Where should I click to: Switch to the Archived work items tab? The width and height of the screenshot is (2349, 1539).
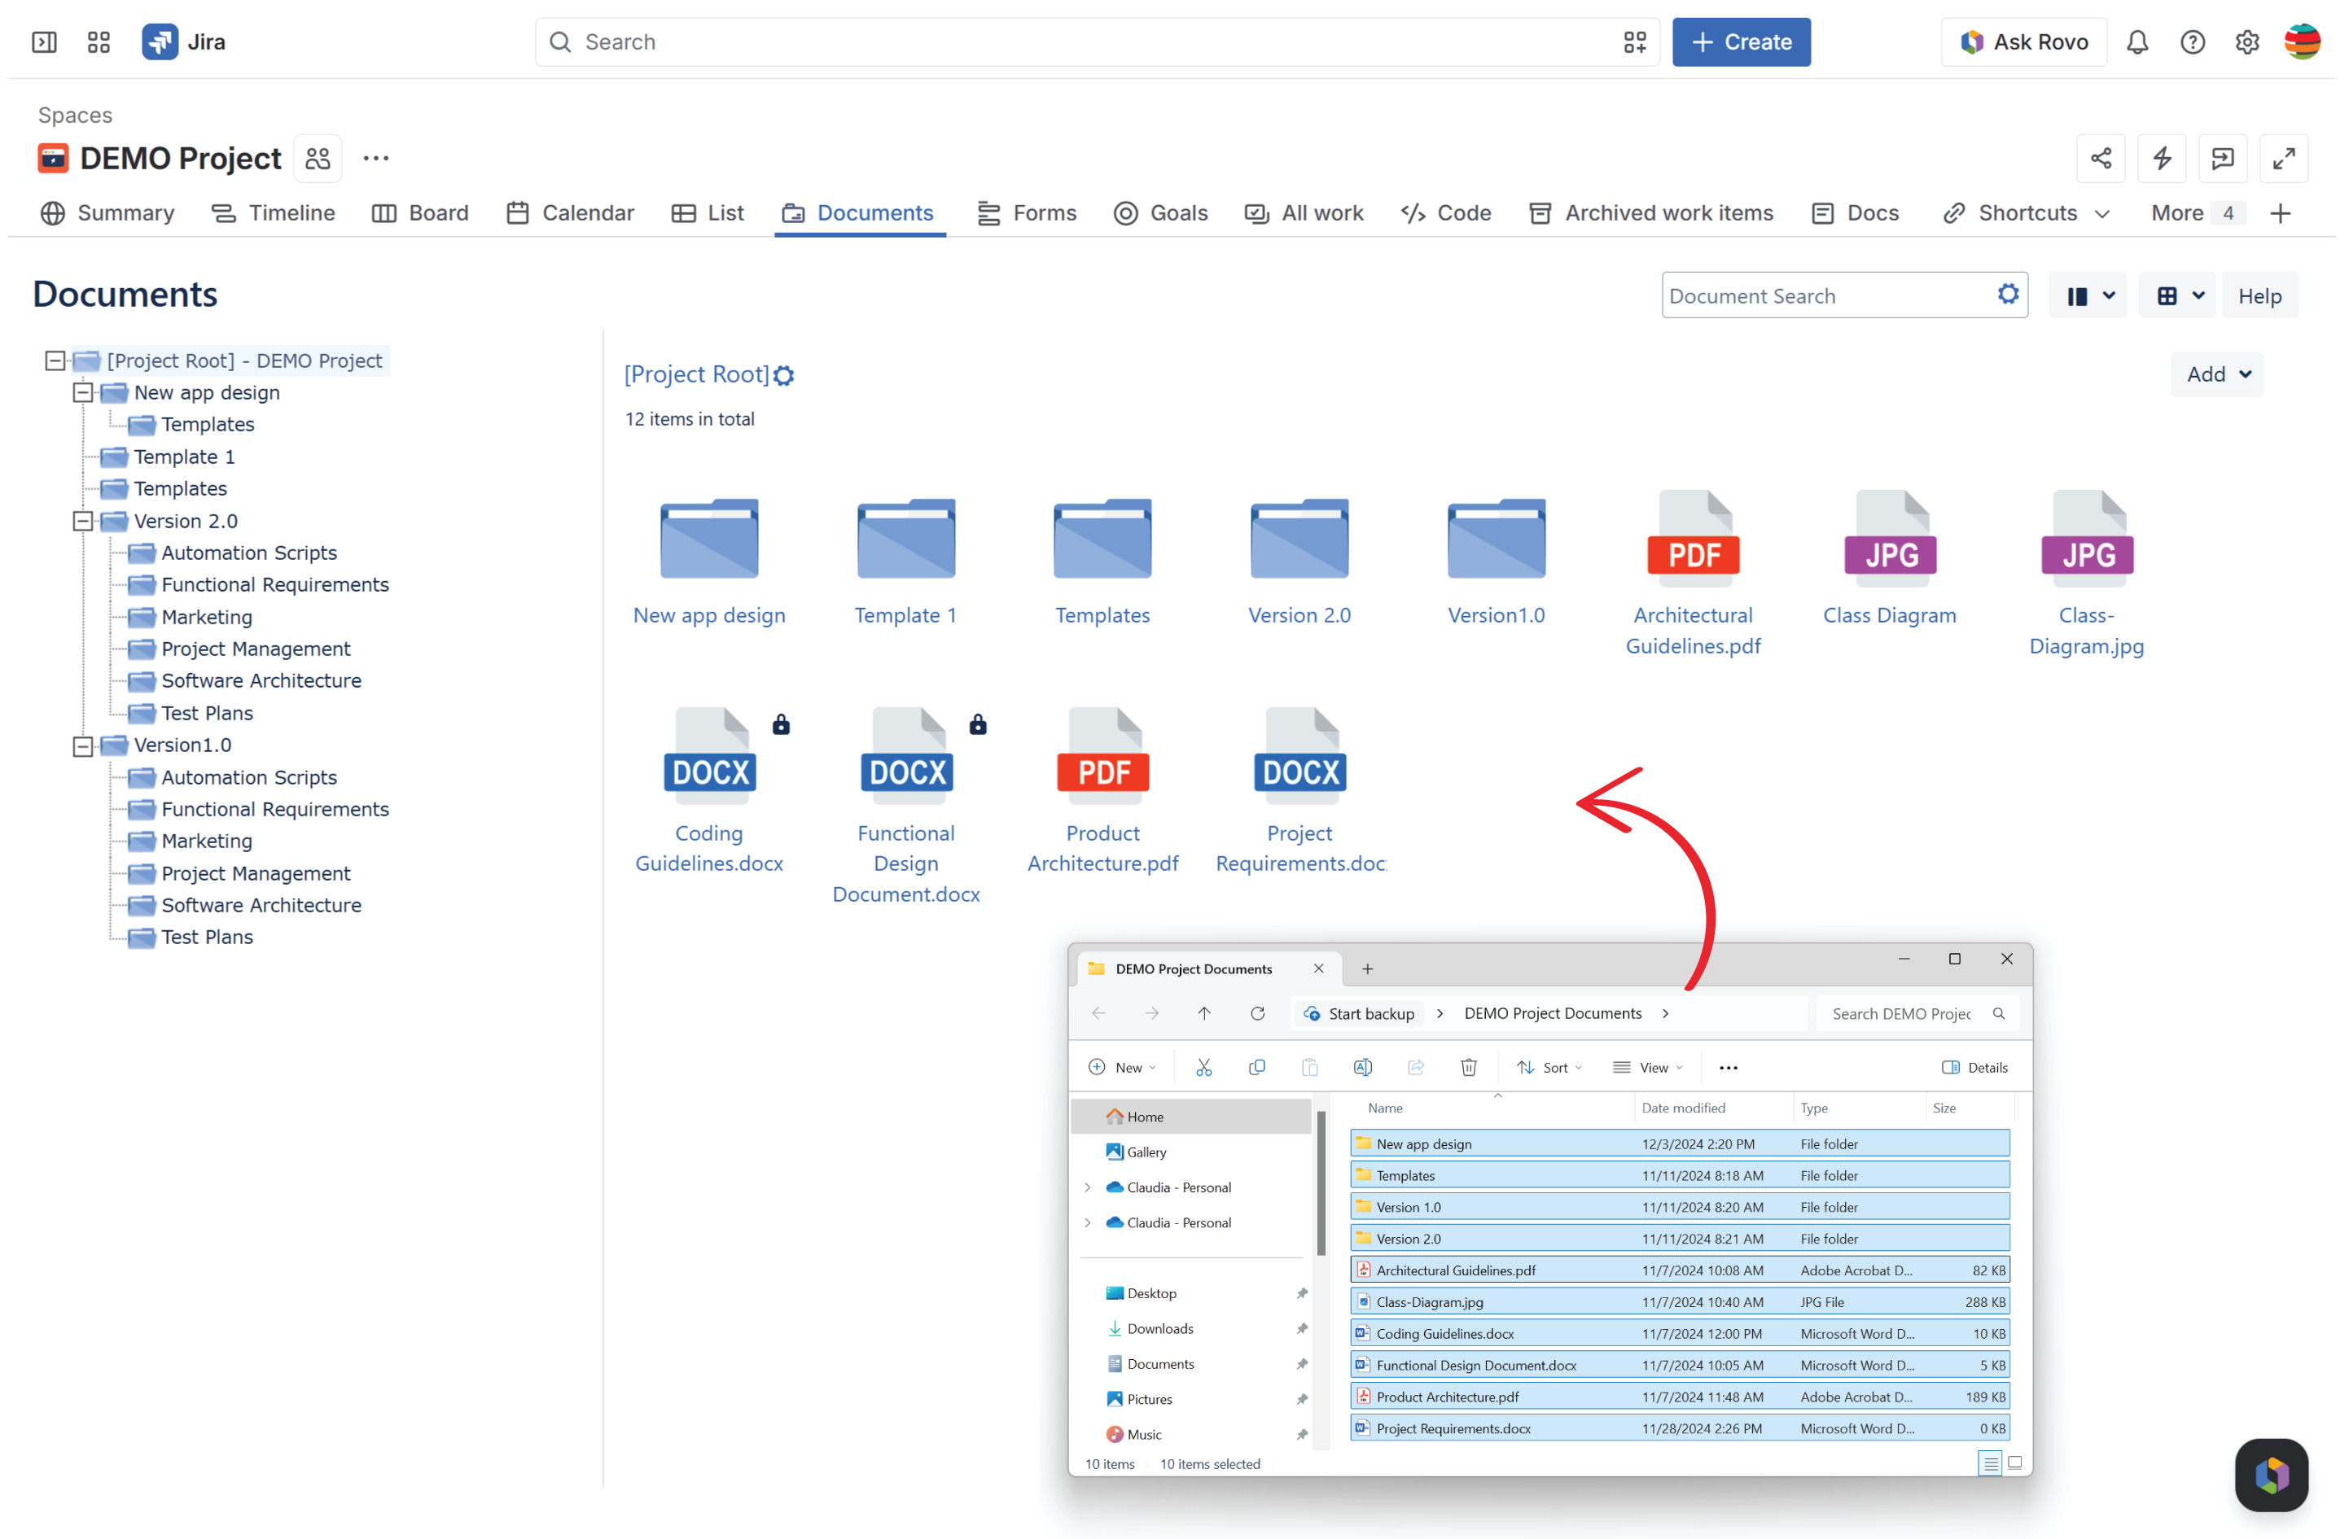coord(1650,213)
